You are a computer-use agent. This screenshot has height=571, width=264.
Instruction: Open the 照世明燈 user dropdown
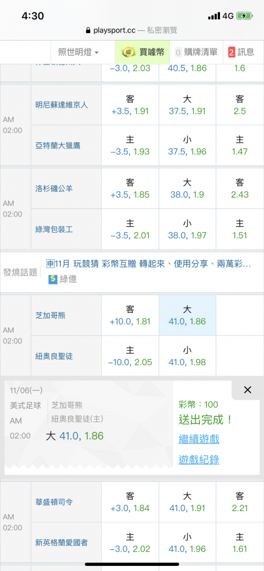pyautogui.click(x=78, y=52)
